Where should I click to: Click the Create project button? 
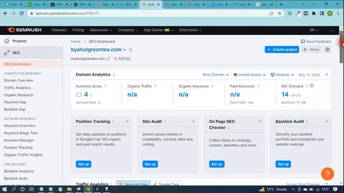[x=282, y=50]
